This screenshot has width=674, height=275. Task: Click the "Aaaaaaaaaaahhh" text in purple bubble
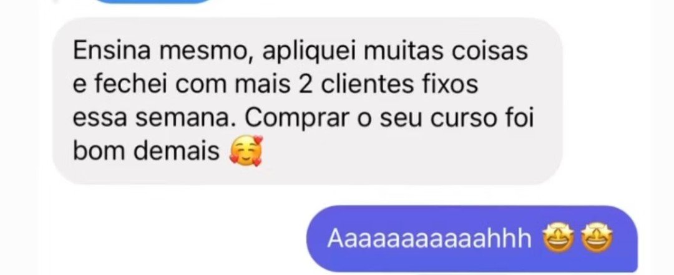click(429, 239)
